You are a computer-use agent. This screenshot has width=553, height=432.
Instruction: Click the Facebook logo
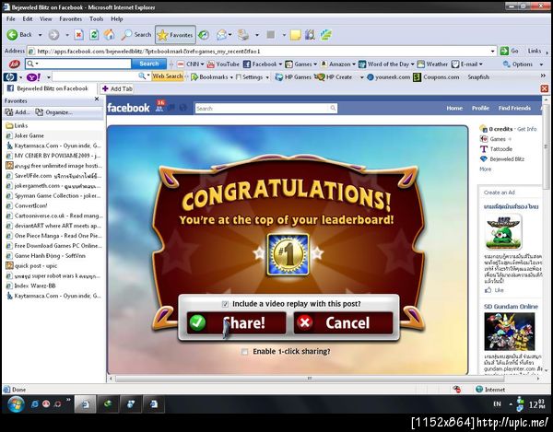[128, 108]
